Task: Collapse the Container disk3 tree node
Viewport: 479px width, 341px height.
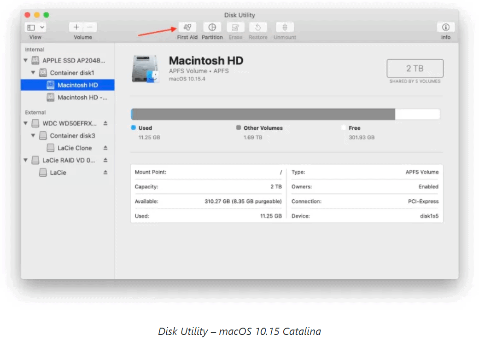Action: (33, 136)
